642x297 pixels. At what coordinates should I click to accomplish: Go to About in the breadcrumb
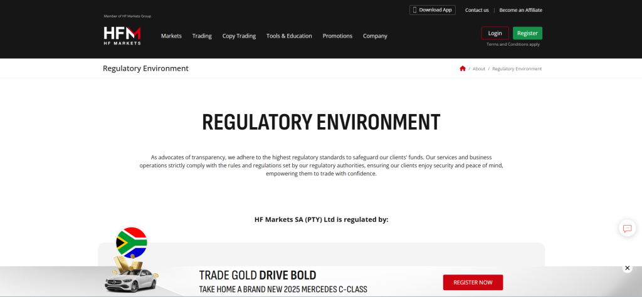click(479, 69)
